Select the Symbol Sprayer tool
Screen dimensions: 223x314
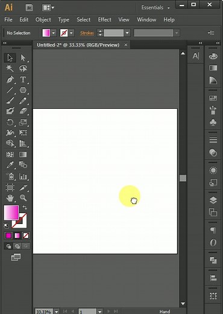point(10,176)
